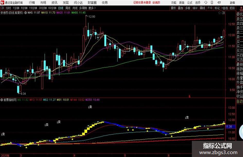243x157 pixels.
Task: Open the 版面 menu
Action: (x=182, y=3)
